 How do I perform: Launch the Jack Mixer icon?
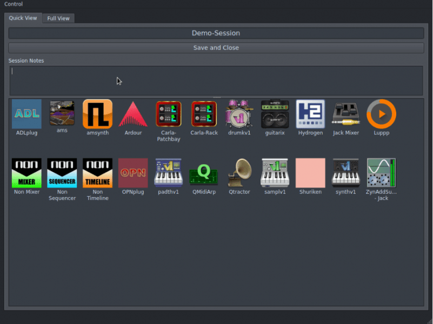click(x=346, y=114)
